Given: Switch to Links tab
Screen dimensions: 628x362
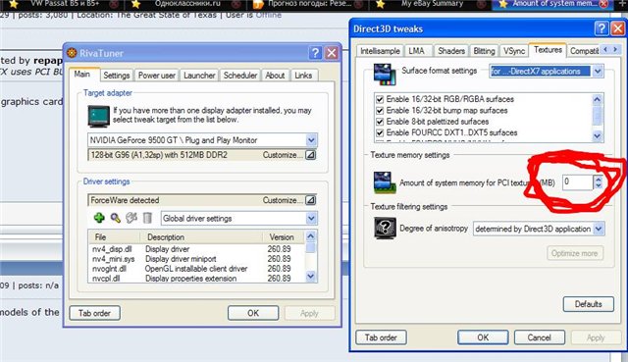Looking at the screenshot, I should point(303,76).
